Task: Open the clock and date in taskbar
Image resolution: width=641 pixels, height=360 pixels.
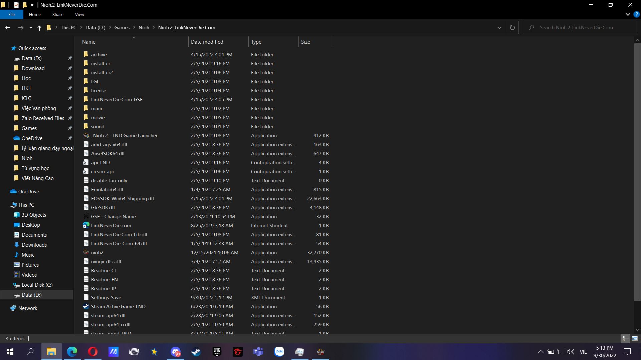Action: click(x=605, y=352)
